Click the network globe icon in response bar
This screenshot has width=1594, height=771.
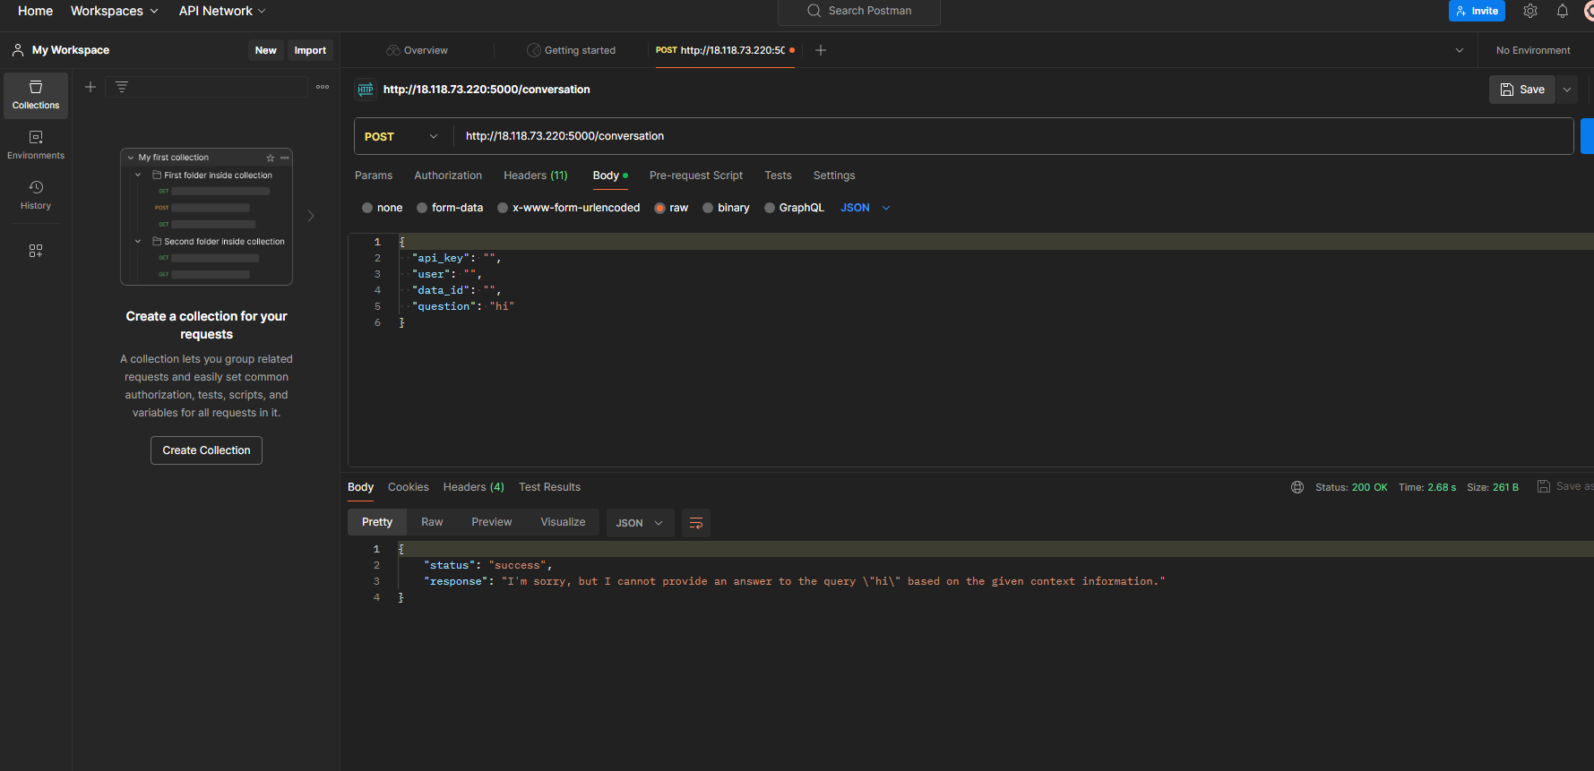1297,487
